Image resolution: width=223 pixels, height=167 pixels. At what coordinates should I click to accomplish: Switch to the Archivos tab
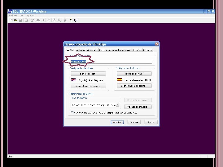81,50
